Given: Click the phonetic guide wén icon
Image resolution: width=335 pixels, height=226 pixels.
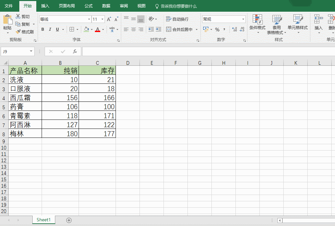Looking at the screenshot, I should pos(112,29).
